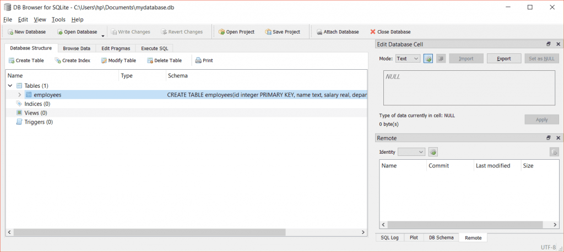Click the Attach Database toolbar button
This screenshot has height=252, width=564.
(x=338, y=32)
